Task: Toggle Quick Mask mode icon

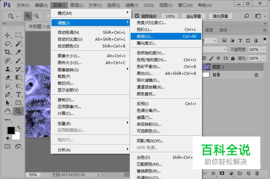Action: [x=7, y=147]
